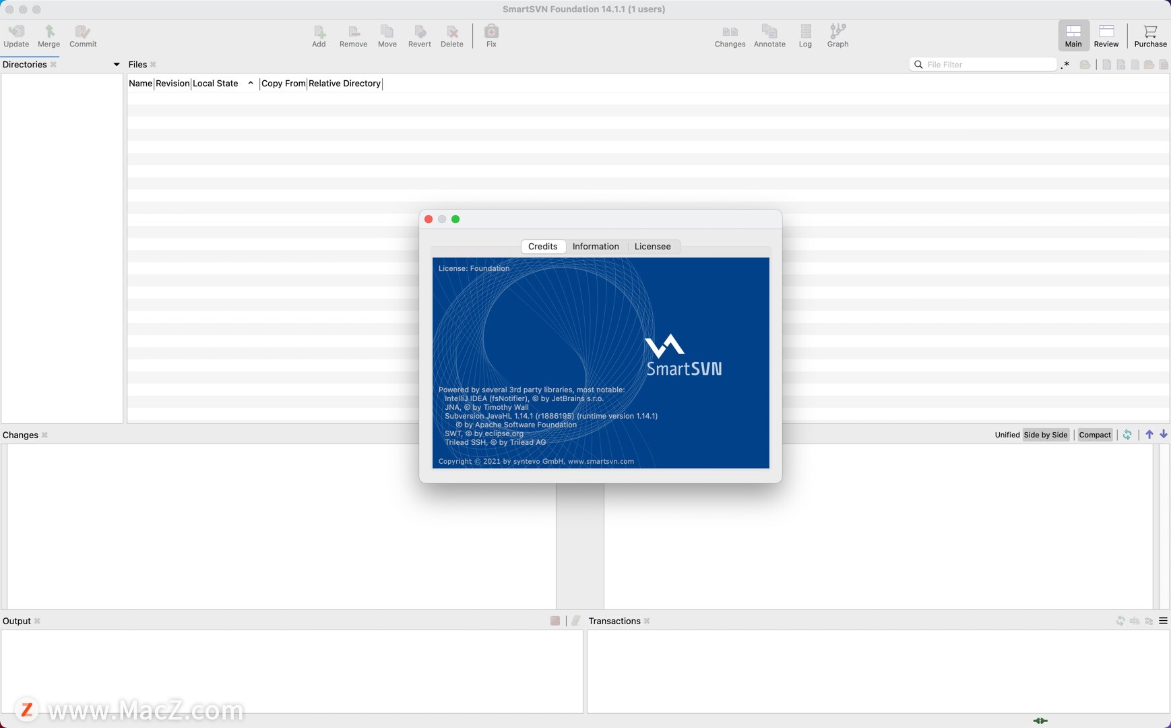Switch to the Licensee tab in the dialog

point(652,247)
